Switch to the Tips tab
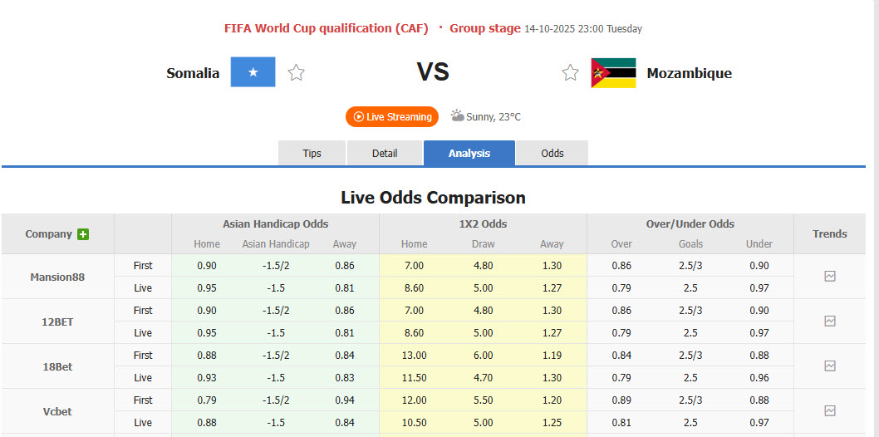 tap(312, 154)
